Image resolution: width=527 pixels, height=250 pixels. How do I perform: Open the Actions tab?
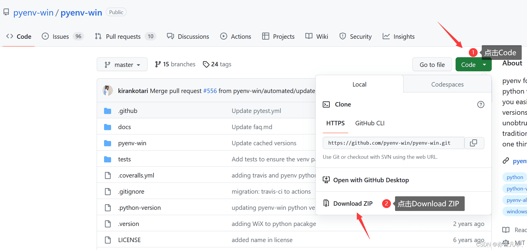coord(236,36)
